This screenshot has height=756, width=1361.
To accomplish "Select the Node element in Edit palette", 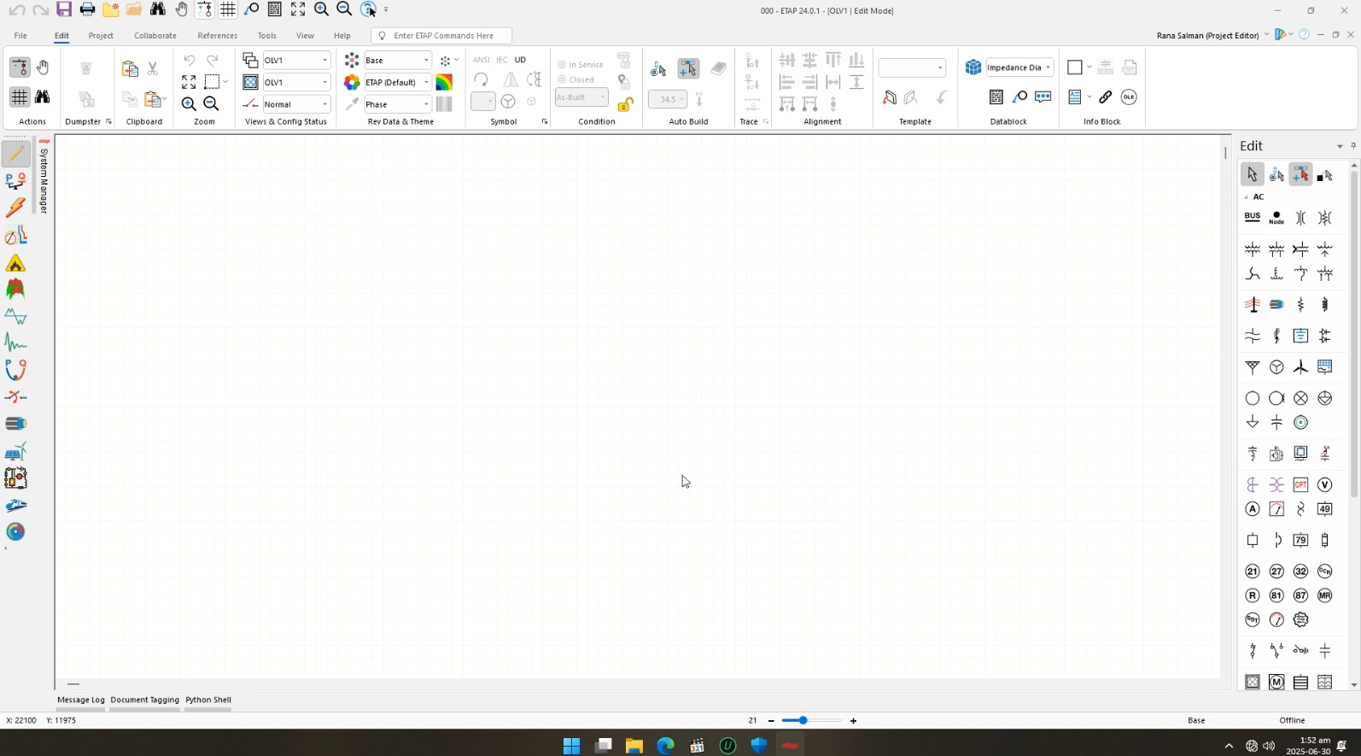I will point(1276,218).
